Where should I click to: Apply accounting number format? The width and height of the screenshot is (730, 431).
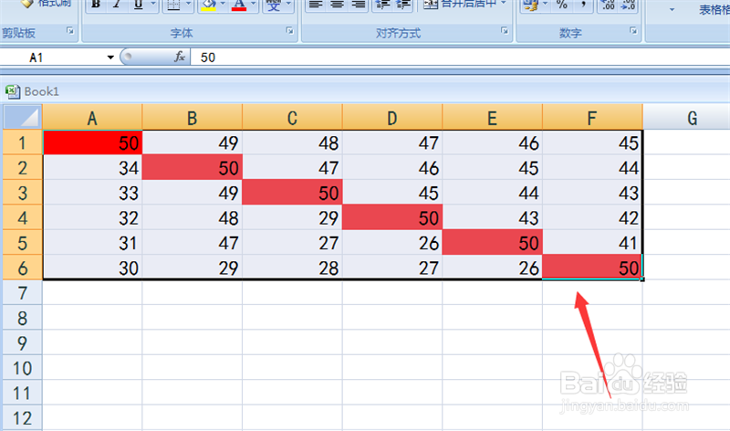click(530, 5)
